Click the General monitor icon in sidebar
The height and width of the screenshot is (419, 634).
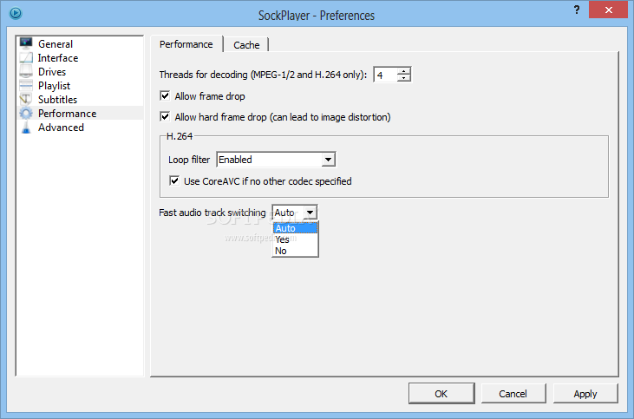pyautogui.click(x=26, y=43)
